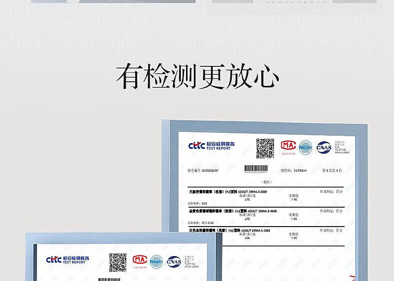Click the barcode on the upper report

pyautogui.click(x=256, y=169)
